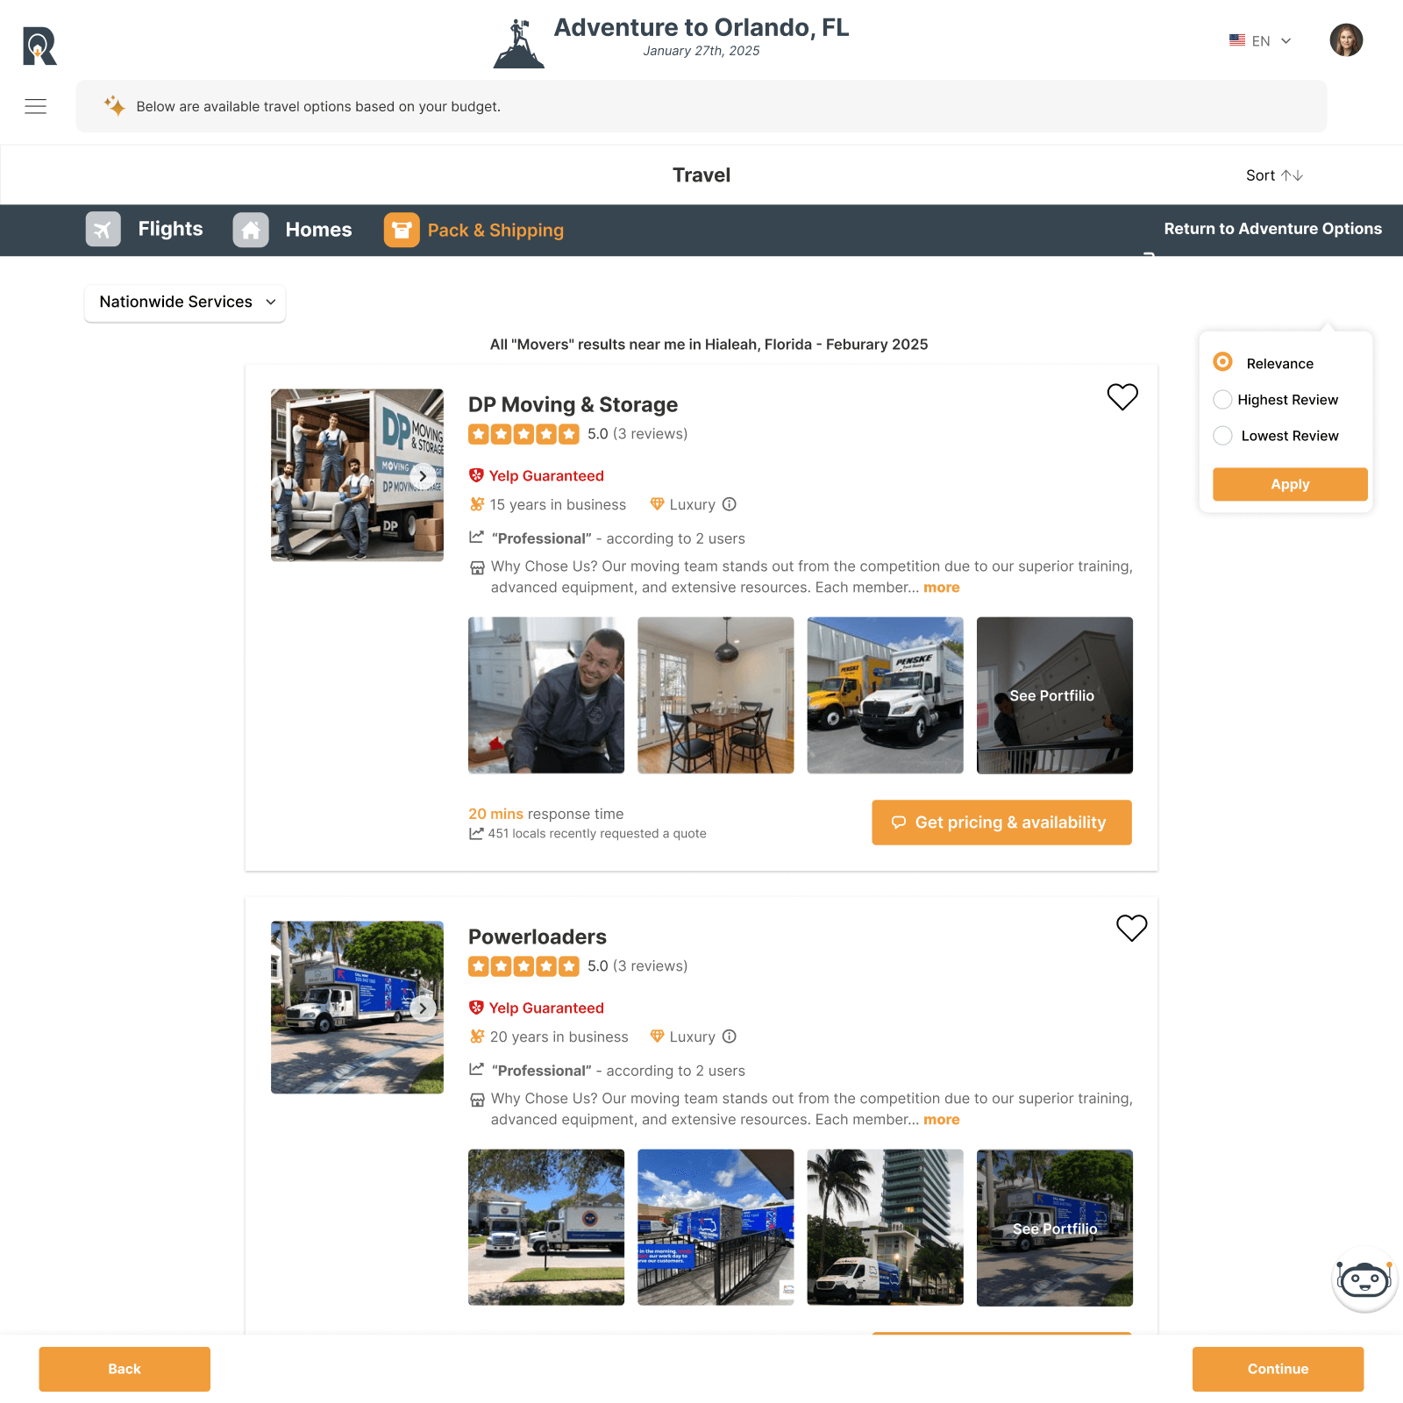This screenshot has height=1403, width=1403.
Task: Open the EN language dropdown
Action: point(1260,41)
